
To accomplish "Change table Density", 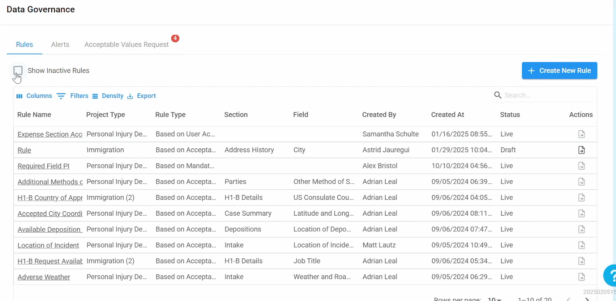I will point(108,96).
